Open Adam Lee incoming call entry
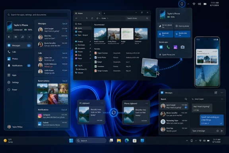The width and height of the screenshot is (229, 153). pyautogui.click(x=52, y=59)
